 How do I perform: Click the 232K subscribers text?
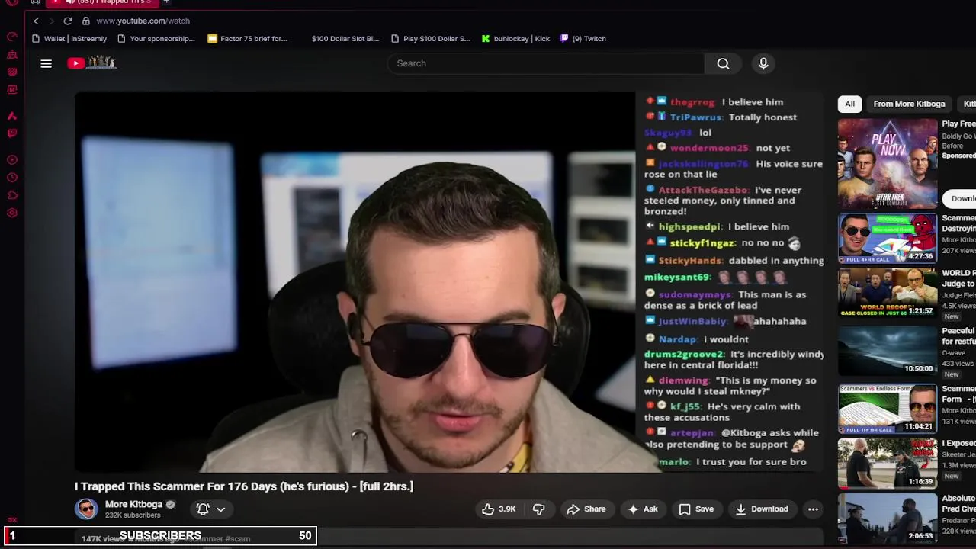click(133, 515)
